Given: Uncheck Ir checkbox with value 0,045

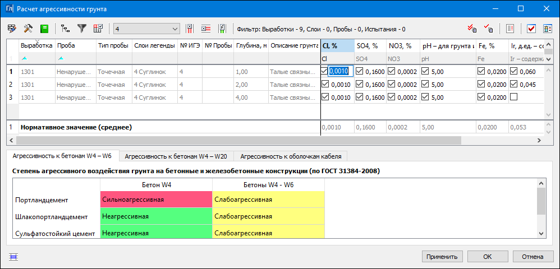Looking at the screenshot, I should pyautogui.click(x=513, y=84).
